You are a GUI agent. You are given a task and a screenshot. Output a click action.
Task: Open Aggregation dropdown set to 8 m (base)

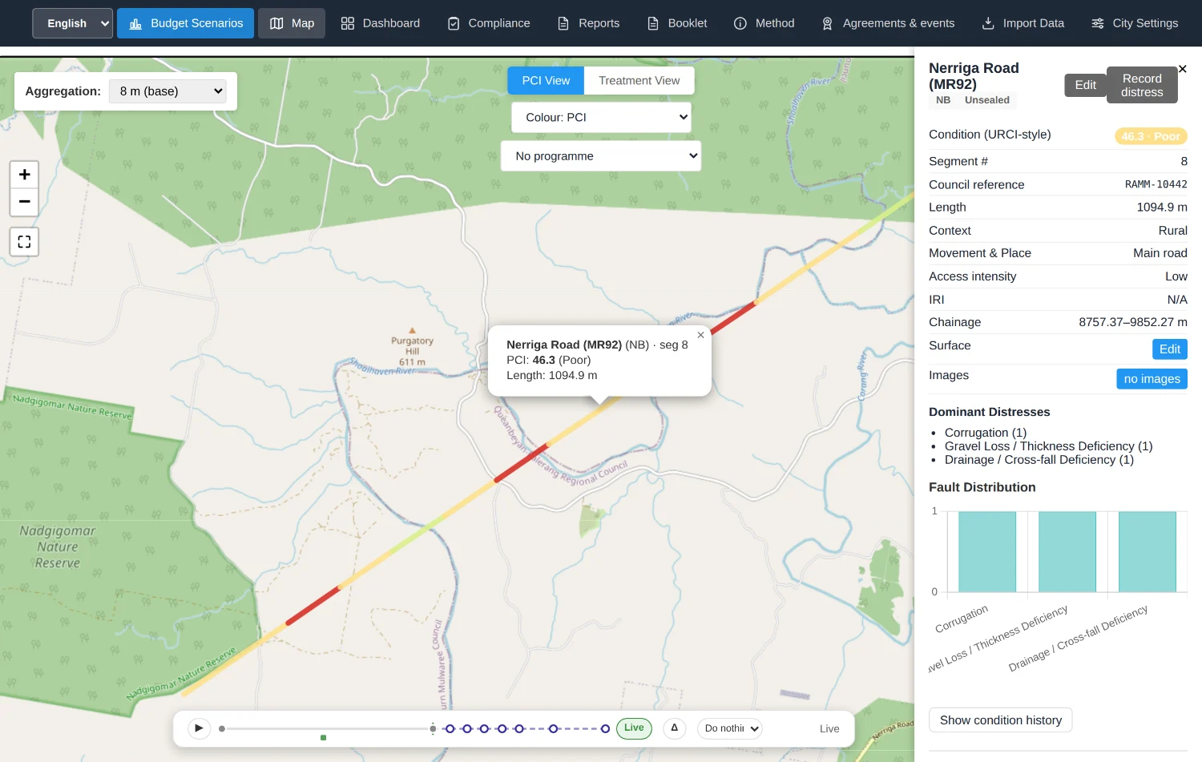(167, 91)
